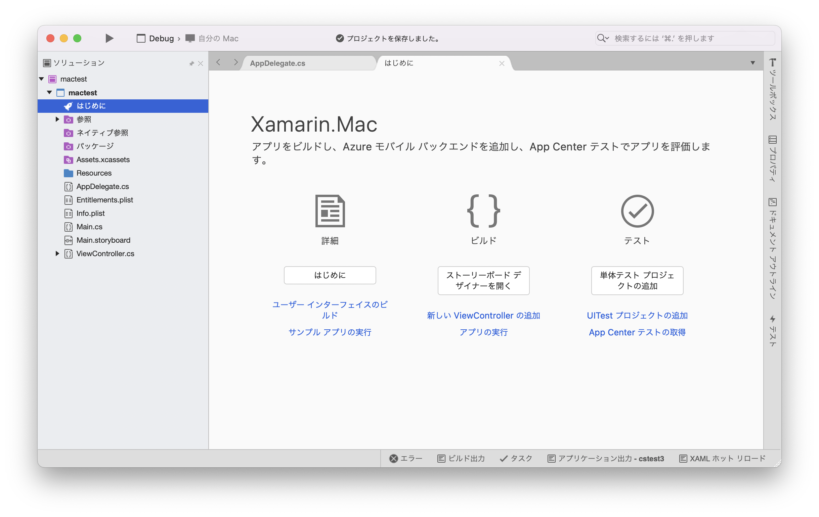
Task: Pin the ソリューション pad with the pin icon
Action: pos(191,63)
